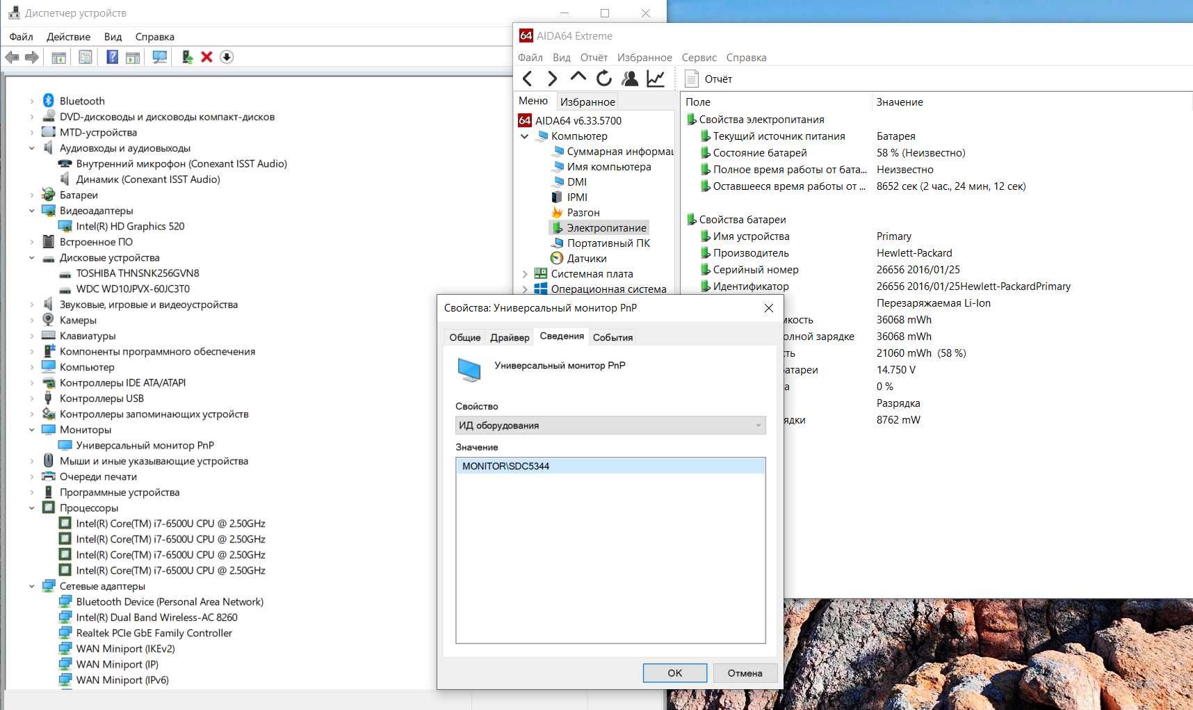This screenshot has width=1193, height=710.
Task: Select Суммарная информация in AIDA64 tree
Action: [x=612, y=151]
